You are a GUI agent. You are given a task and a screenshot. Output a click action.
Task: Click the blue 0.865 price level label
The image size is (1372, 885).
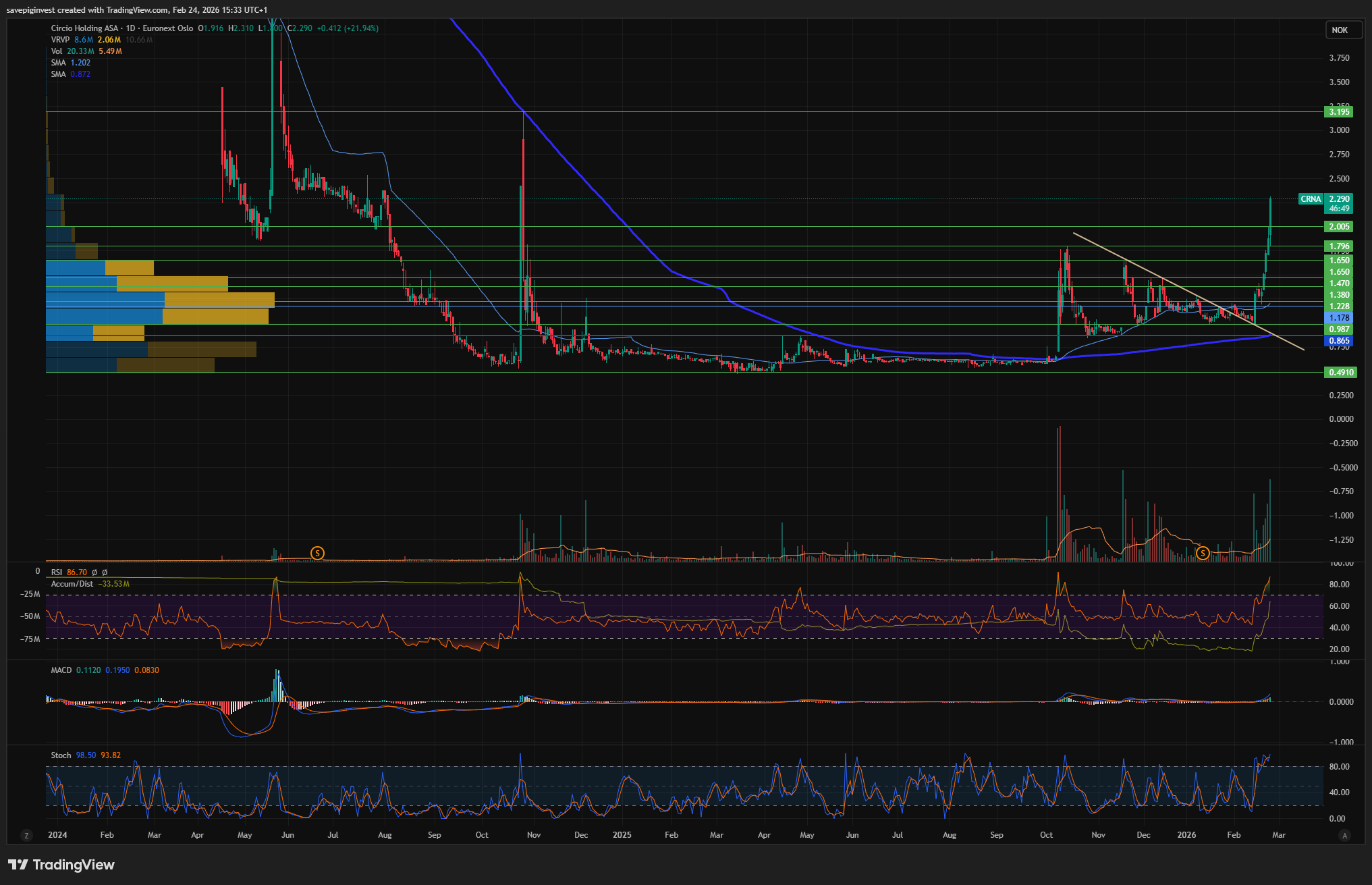(x=1339, y=341)
